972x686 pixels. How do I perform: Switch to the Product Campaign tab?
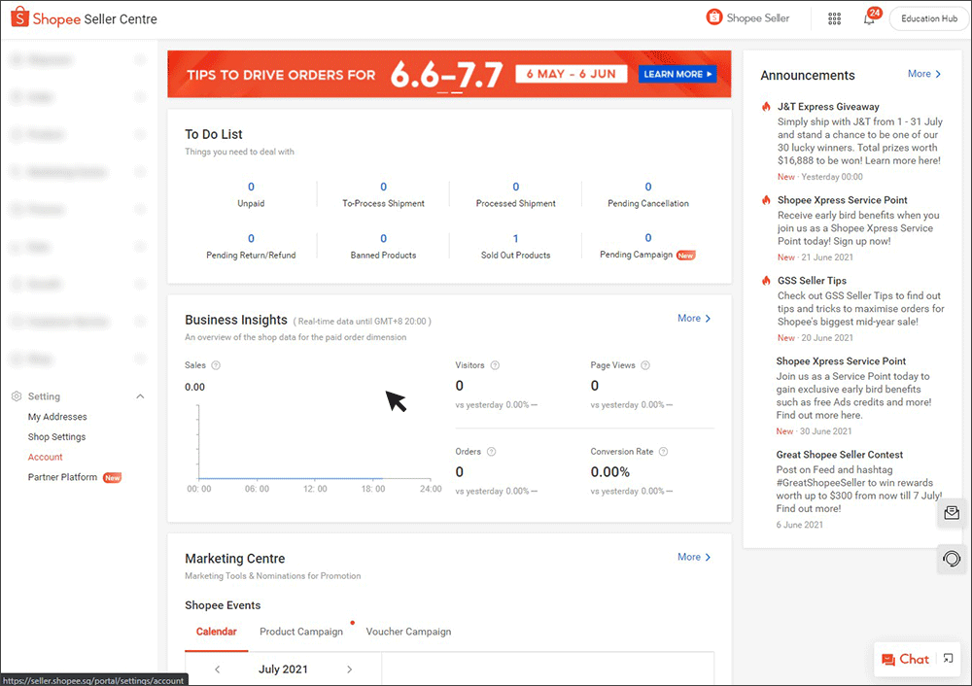(x=302, y=631)
